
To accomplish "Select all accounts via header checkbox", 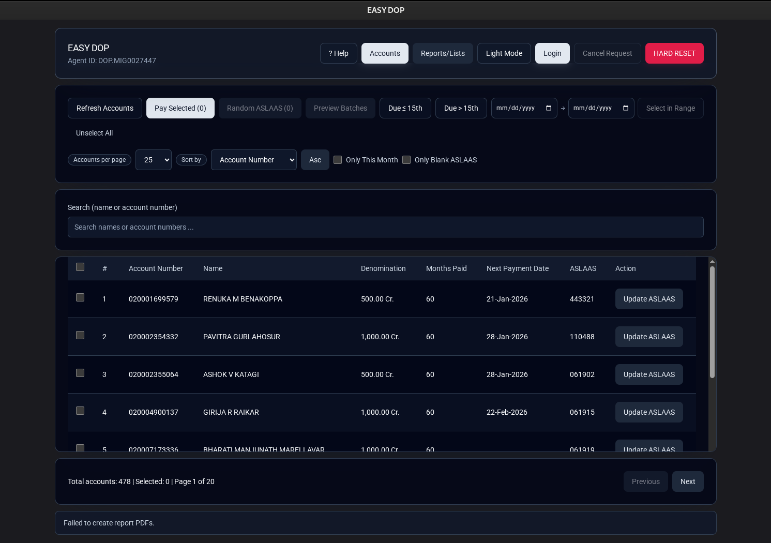I will [80, 267].
